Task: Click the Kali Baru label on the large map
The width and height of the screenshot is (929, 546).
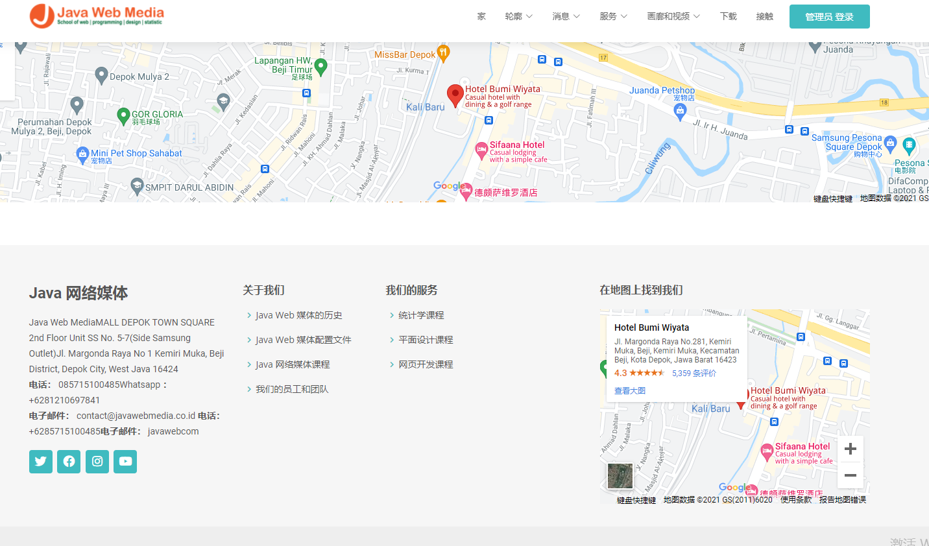Action: [426, 107]
